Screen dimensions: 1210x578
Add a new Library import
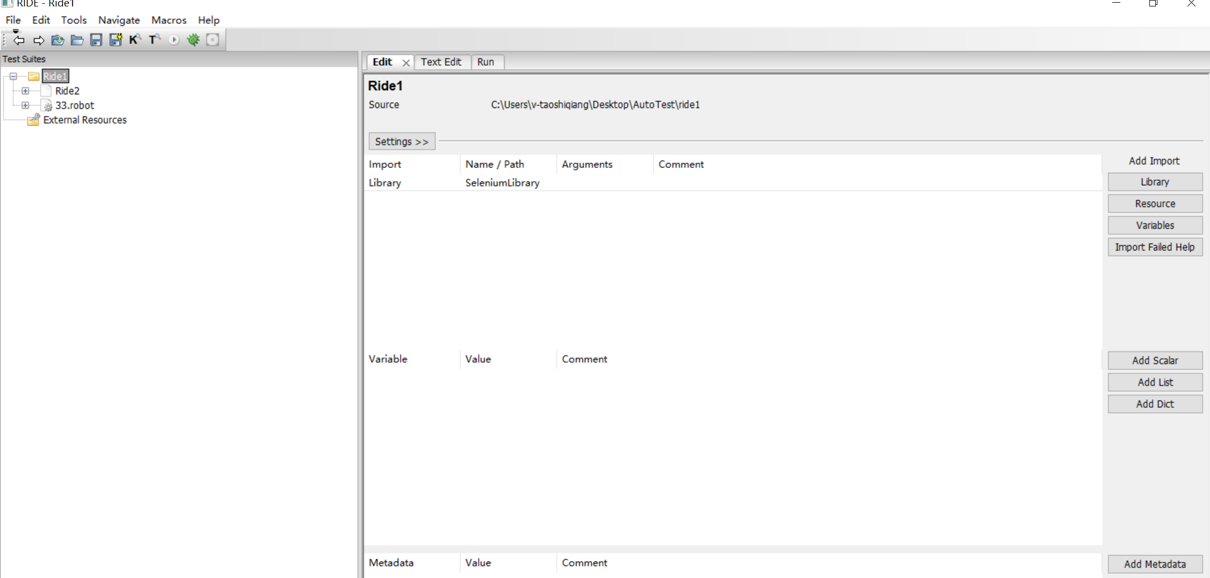(x=1155, y=181)
